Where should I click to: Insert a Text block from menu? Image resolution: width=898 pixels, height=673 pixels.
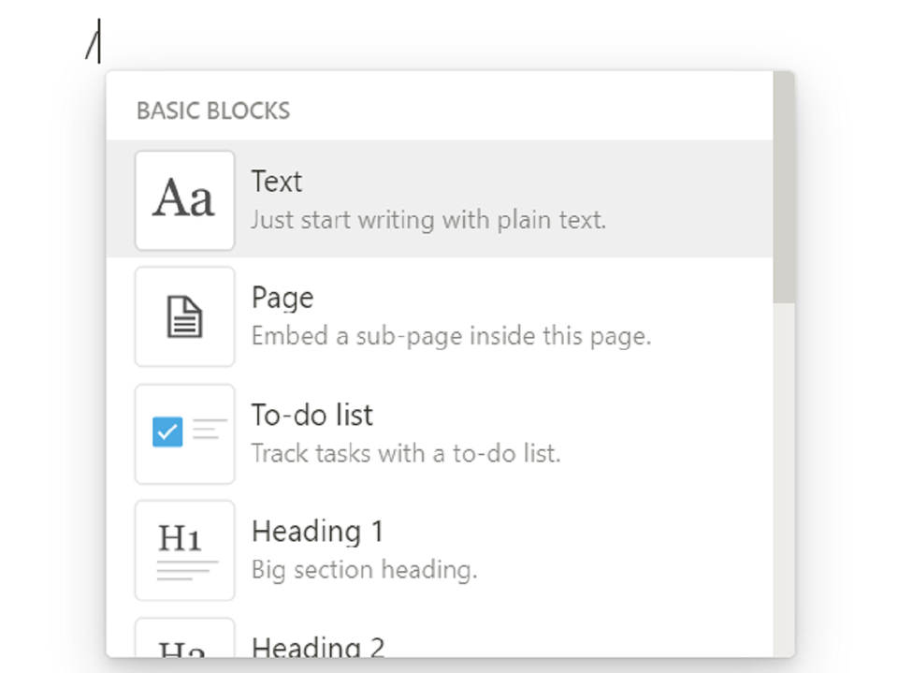(x=440, y=199)
